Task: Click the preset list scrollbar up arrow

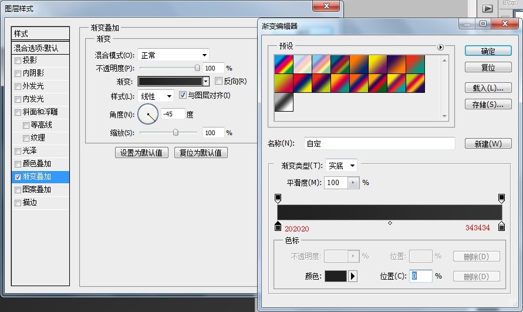Action: coord(444,61)
